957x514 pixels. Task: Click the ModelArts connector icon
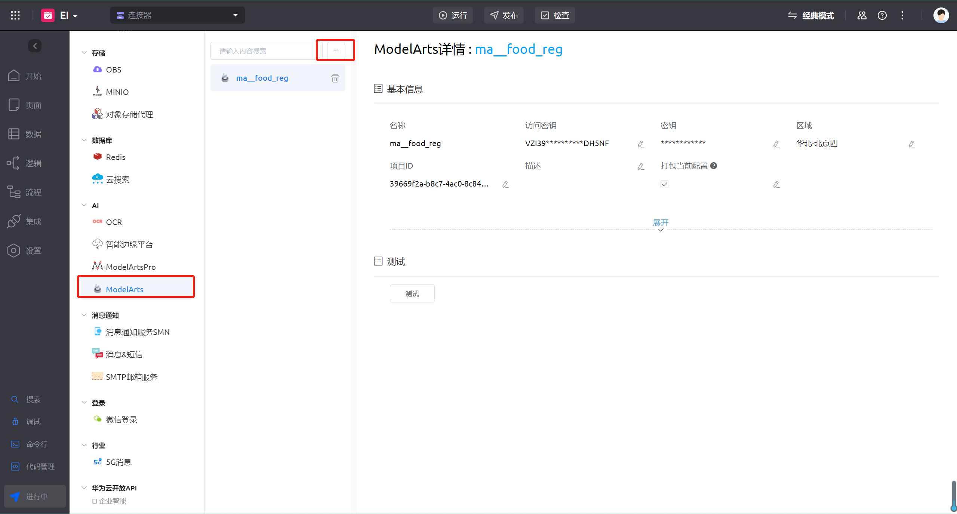pyautogui.click(x=98, y=289)
